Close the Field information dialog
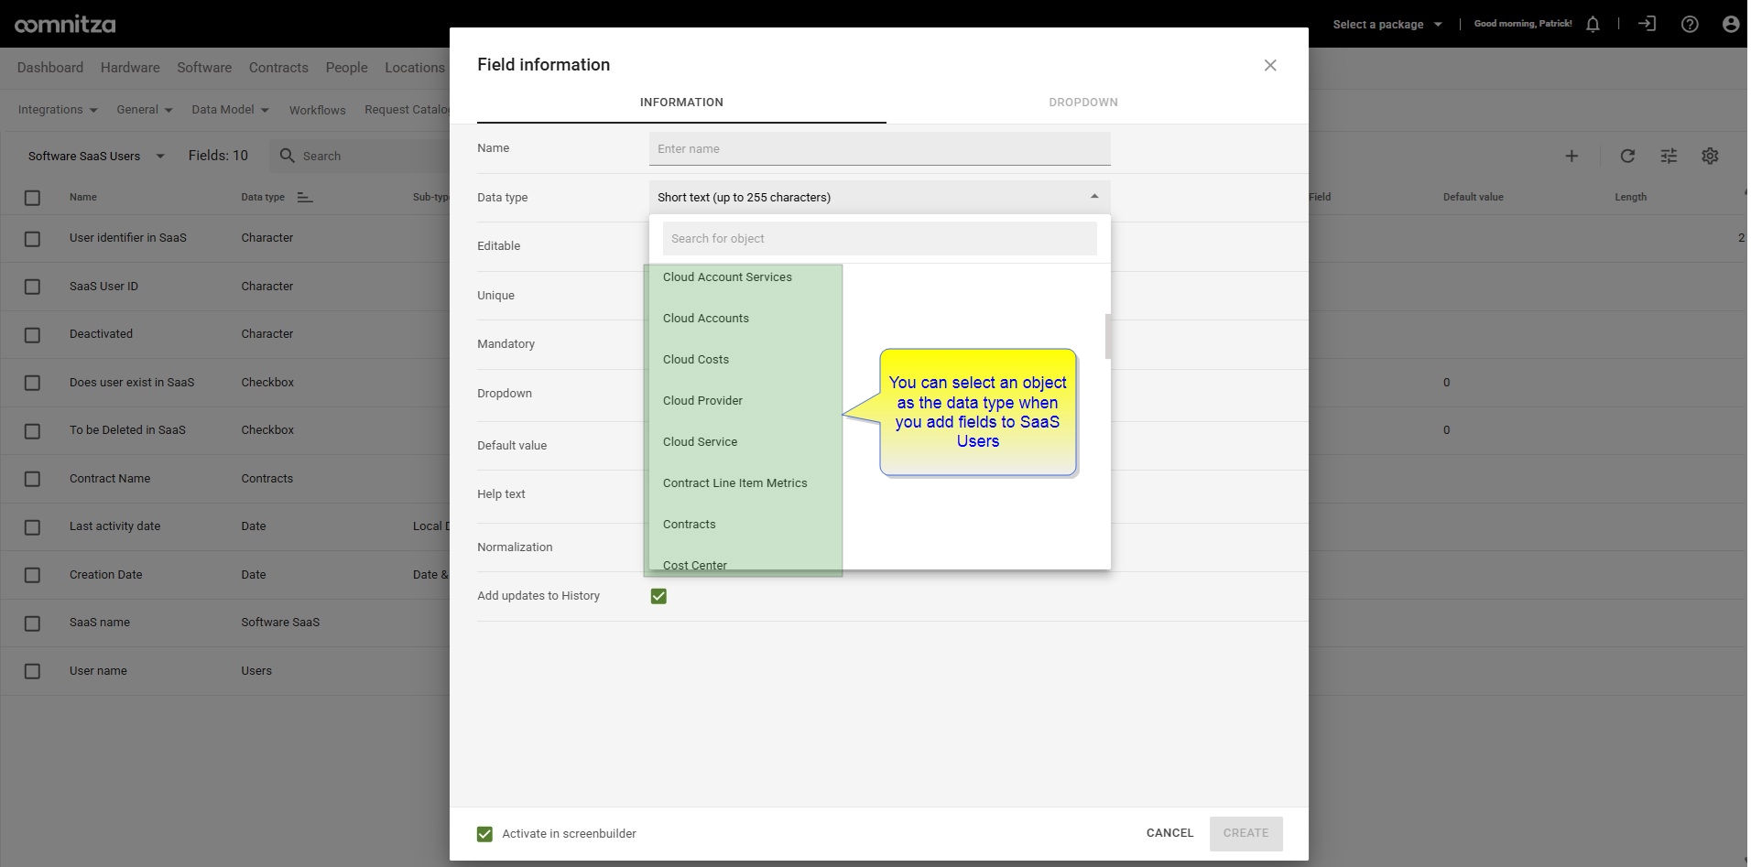 (1270, 65)
